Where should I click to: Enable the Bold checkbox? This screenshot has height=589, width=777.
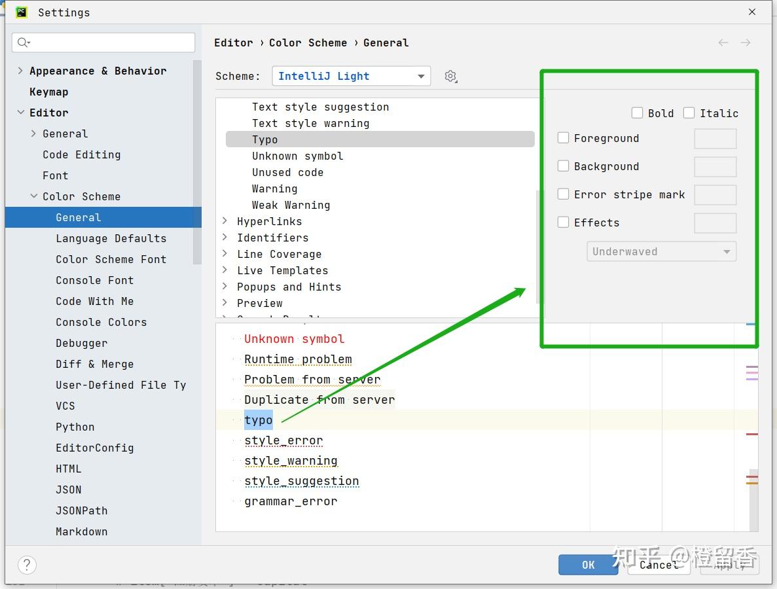[637, 113]
